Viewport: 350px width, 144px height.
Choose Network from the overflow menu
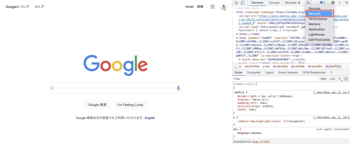click(x=320, y=14)
